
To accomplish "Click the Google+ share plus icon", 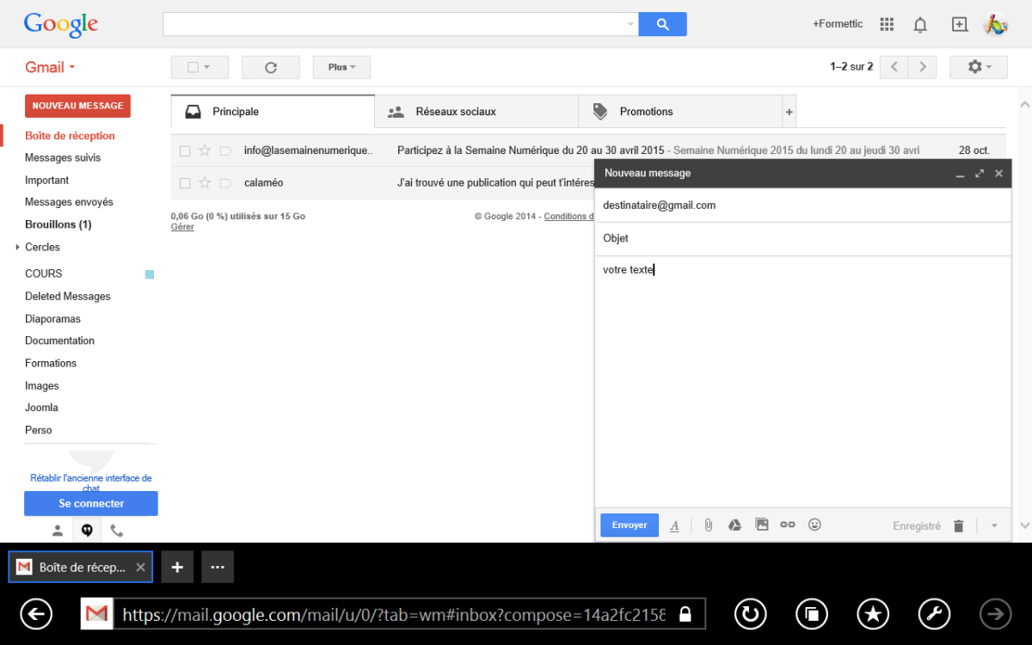I will 960,24.
